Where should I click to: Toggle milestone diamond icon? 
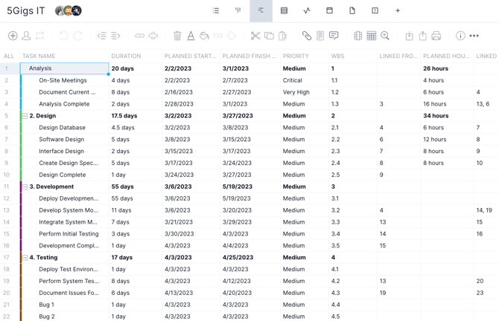[232, 36]
